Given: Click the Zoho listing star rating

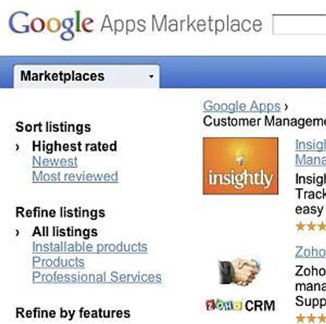Looking at the screenshot, I should (x=310, y=318).
